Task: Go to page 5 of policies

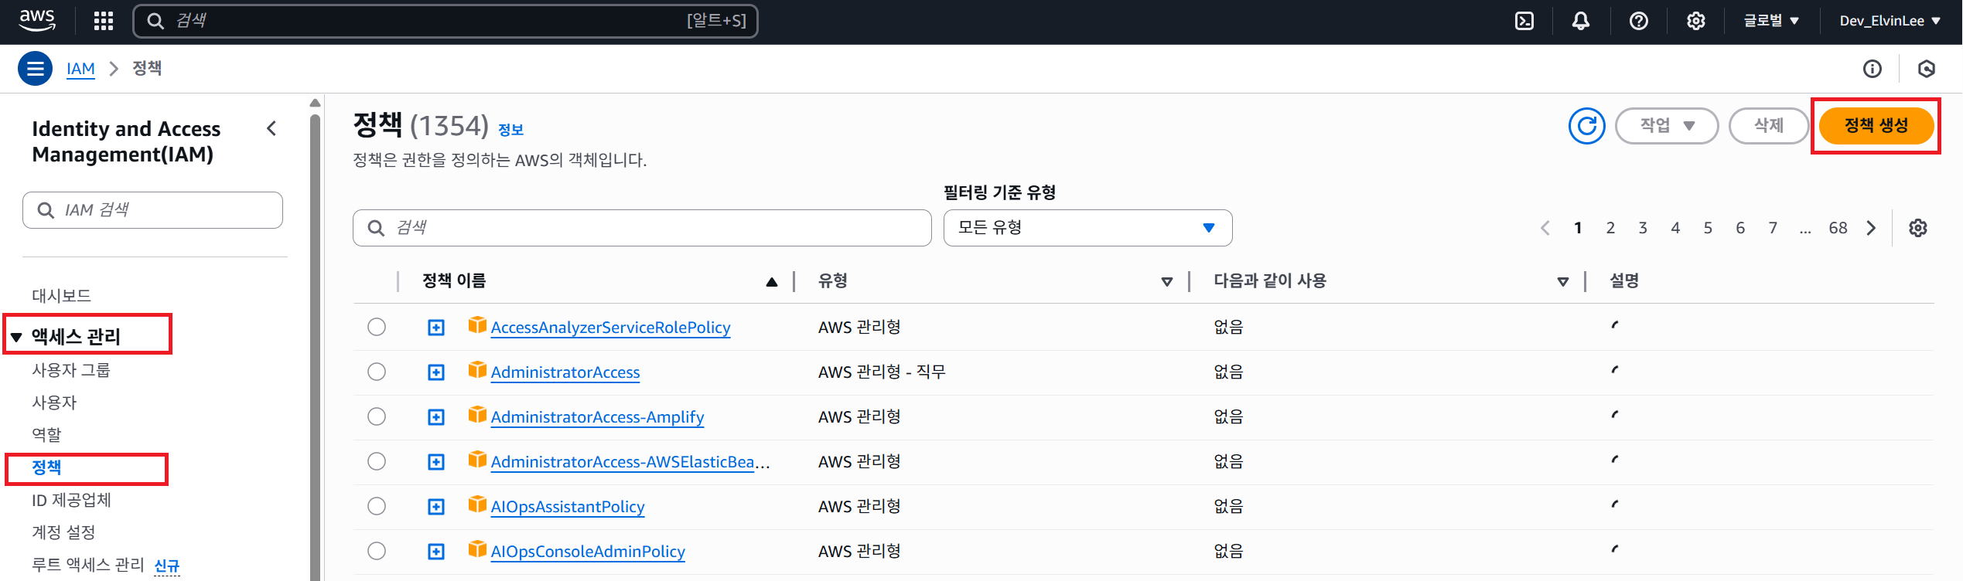Action: click(1708, 228)
